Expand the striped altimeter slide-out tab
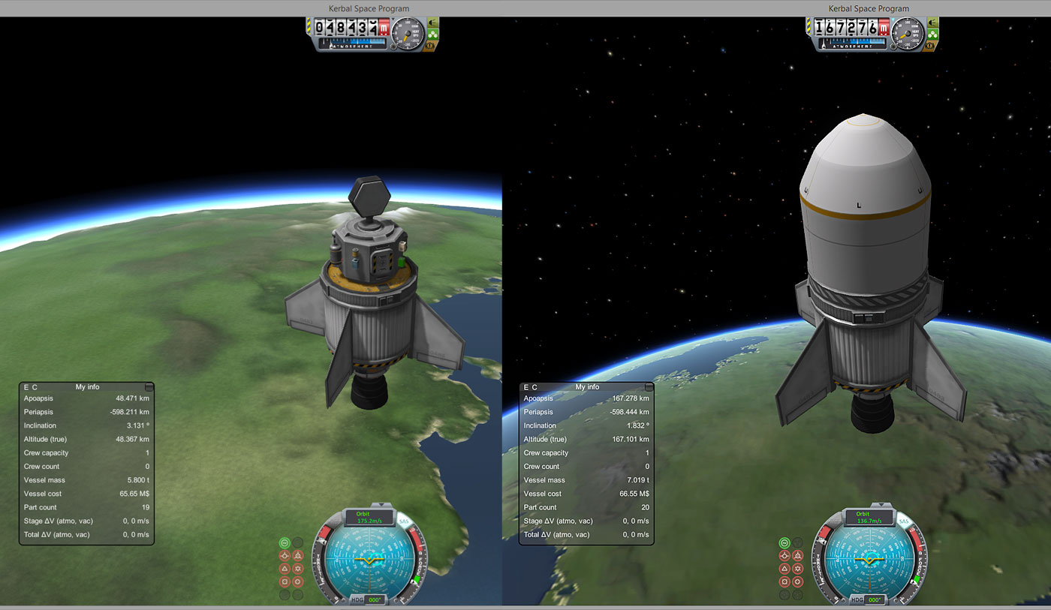The width and height of the screenshot is (1051, 610). point(309,28)
